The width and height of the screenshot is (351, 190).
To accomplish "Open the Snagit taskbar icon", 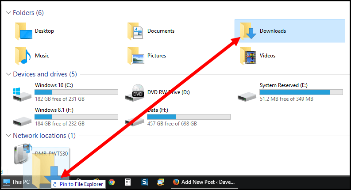I will [144, 182].
